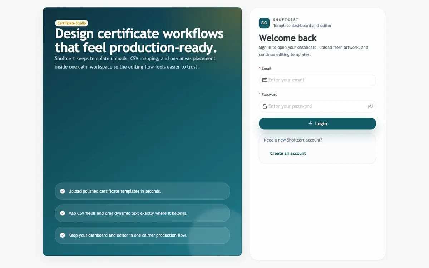Submit the Login button
Image resolution: width=429 pixels, height=268 pixels.
click(x=317, y=124)
